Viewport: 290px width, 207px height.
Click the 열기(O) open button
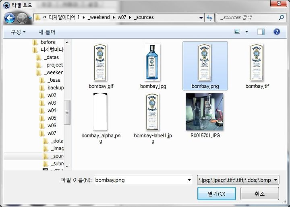[216, 194]
